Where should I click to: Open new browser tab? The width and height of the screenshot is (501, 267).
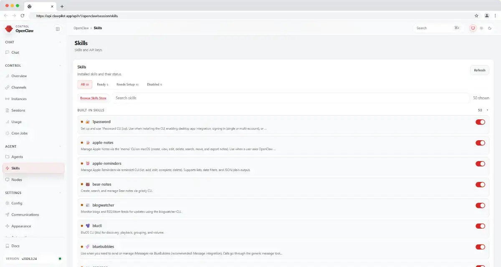pyautogui.click(x=62, y=6)
